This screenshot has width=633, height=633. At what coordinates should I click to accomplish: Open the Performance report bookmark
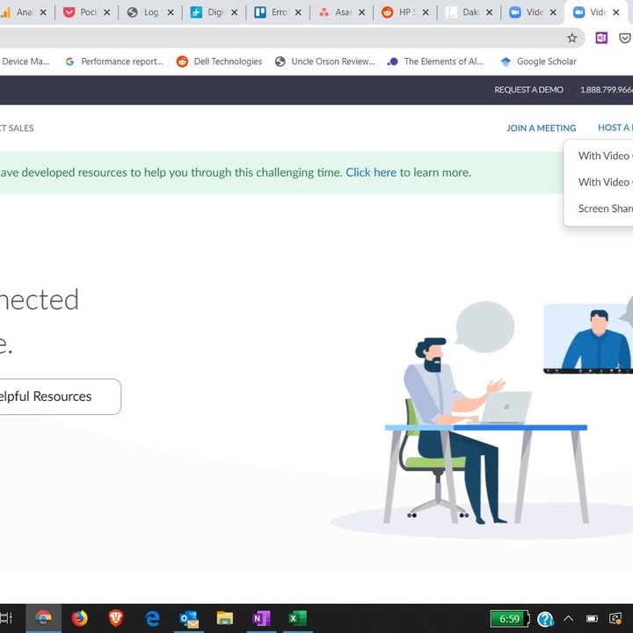coord(114,62)
